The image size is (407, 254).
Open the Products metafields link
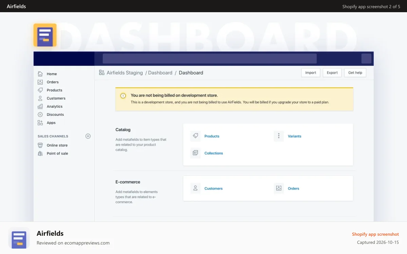(212, 136)
